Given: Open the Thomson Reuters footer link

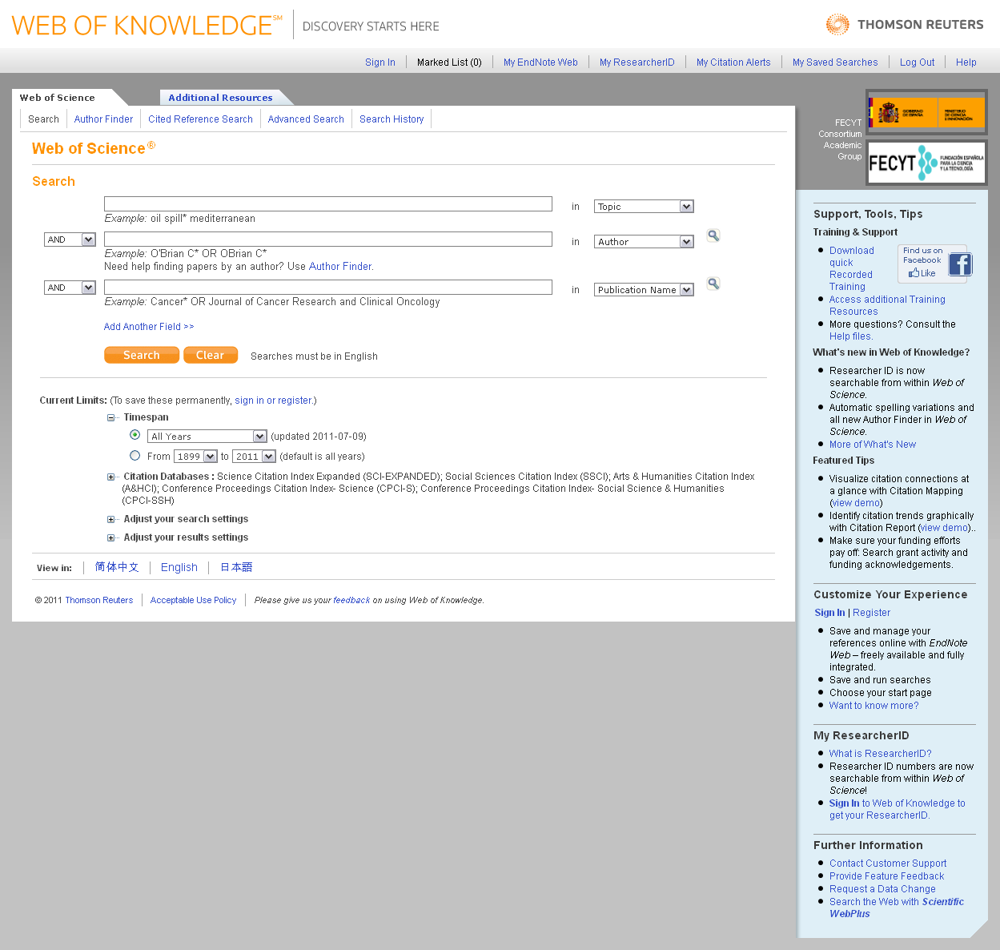Looking at the screenshot, I should tap(99, 600).
